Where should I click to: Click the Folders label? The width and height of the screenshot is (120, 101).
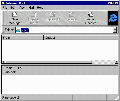[10, 30]
